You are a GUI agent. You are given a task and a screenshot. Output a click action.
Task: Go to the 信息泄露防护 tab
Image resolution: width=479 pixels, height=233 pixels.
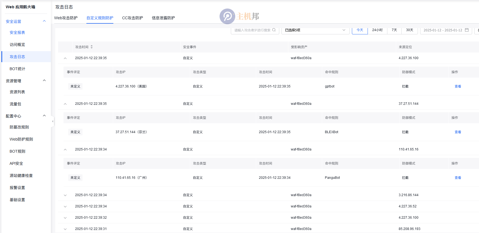[x=163, y=18]
